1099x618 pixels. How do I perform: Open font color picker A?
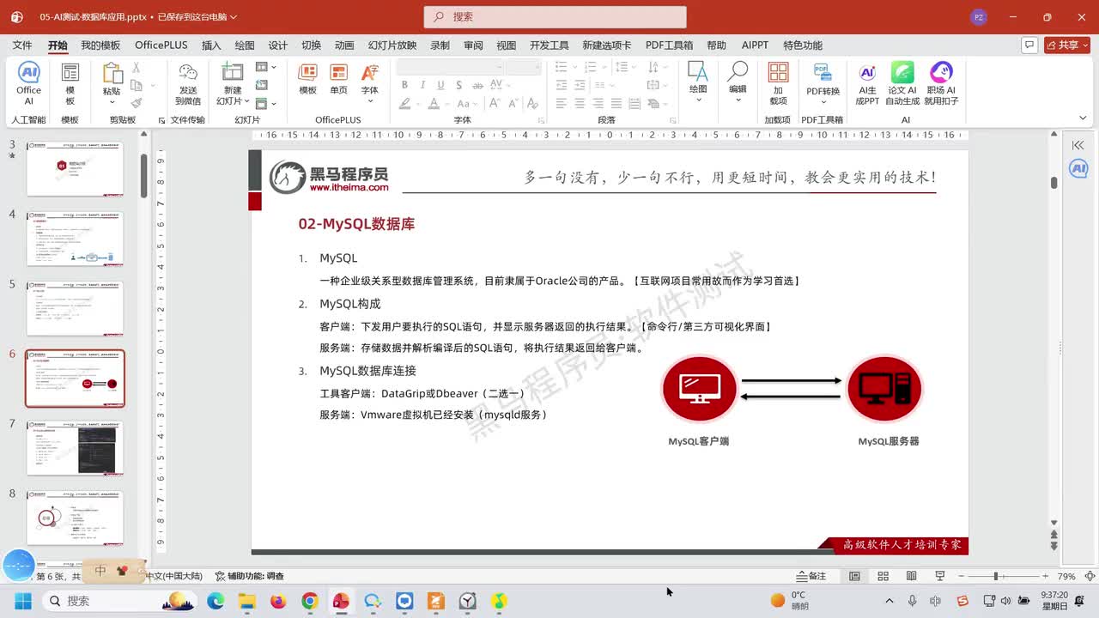point(434,103)
